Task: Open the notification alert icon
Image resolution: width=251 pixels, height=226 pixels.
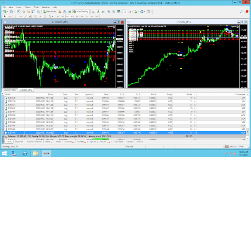Action: point(246,11)
